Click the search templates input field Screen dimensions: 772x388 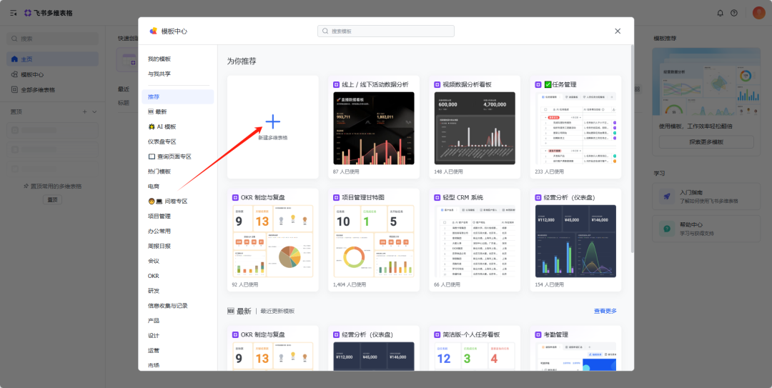tap(386, 31)
